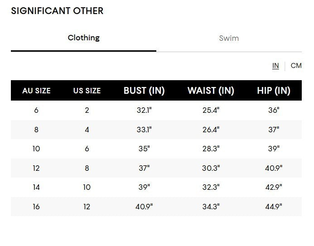Viewport: 314px width, 246px height.
Task: Click the 26.4" waist measurement cell
Action: tap(211, 130)
